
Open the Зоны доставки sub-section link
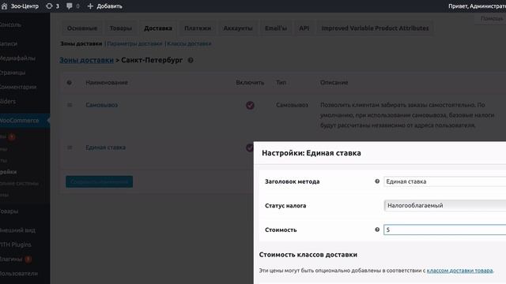pos(81,43)
